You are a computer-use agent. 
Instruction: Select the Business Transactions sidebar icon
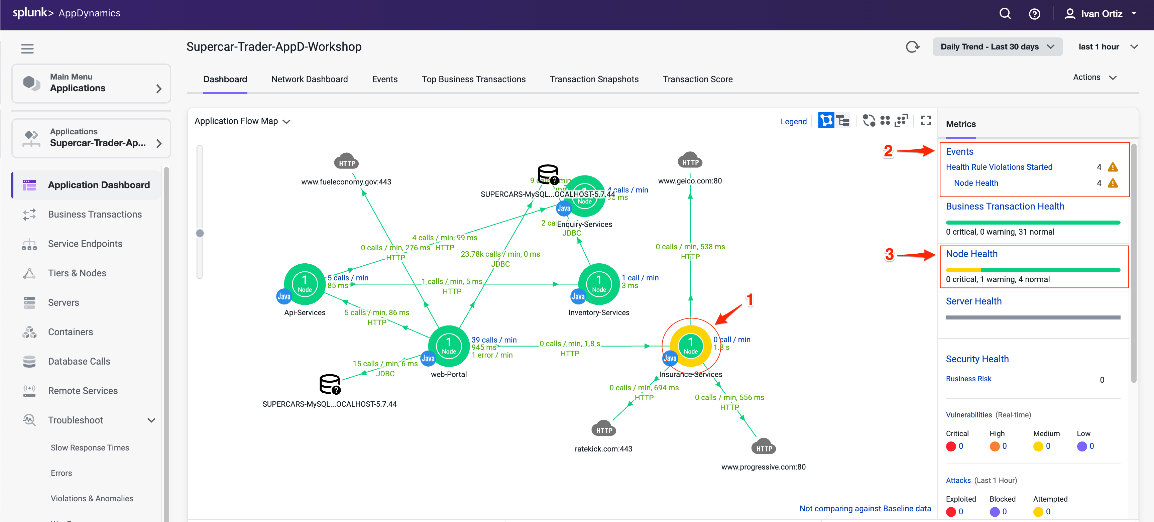point(29,215)
